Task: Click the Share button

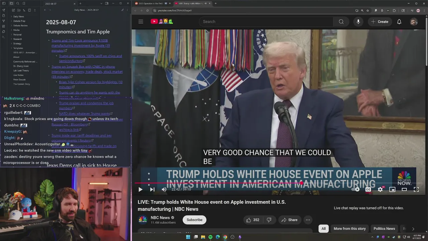Action: click(x=289, y=220)
